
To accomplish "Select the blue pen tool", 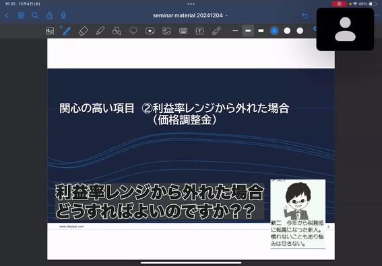I will tap(67, 31).
